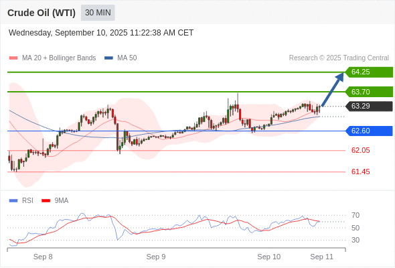Image resolution: width=395 pixels, height=268 pixels.
Task: Click the 30 MIN timeframe badge
Action: point(98,13)
